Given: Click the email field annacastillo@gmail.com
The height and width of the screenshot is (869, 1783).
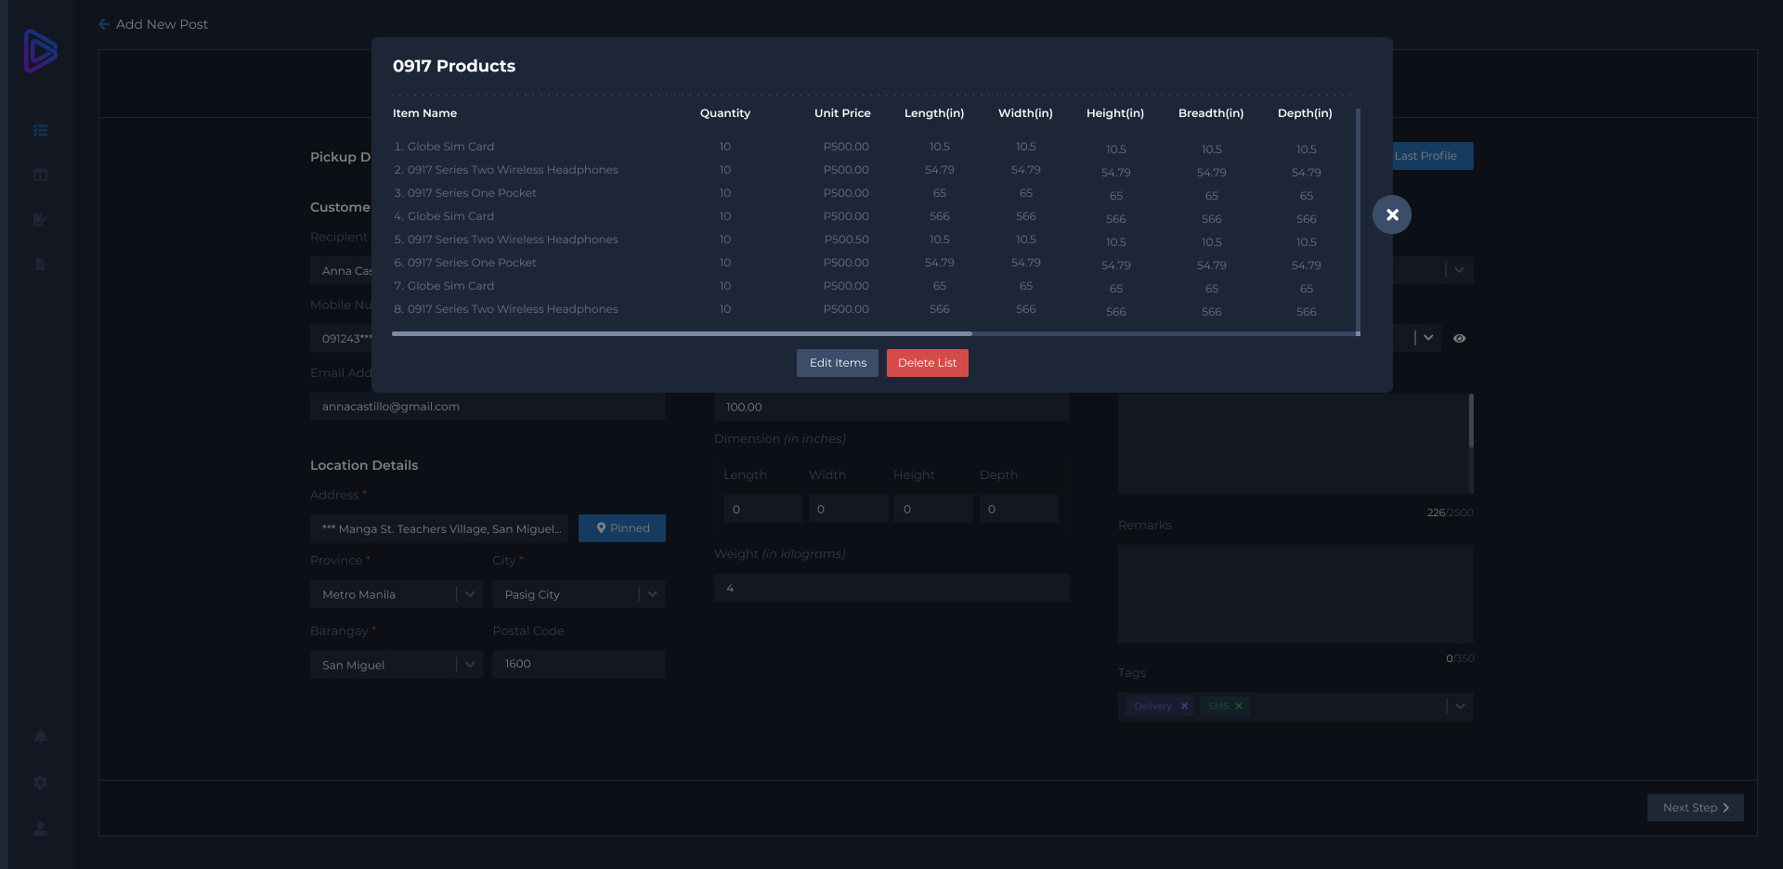Looking at the screenshot, I should coord(488,407).
